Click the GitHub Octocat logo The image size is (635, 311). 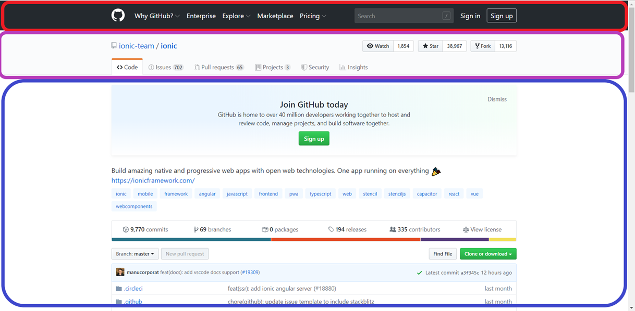click(118, 16)
